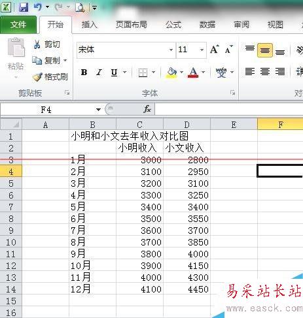Switch to the 插入 tab
The width and height of the screenshot is (303, 318).
pos(89,25)
